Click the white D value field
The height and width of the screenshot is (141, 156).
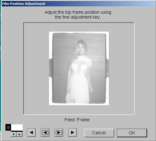(17, 127)
